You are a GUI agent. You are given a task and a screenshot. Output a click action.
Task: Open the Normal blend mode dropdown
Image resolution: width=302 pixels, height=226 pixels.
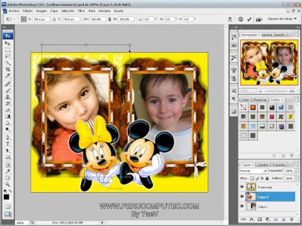254,171
